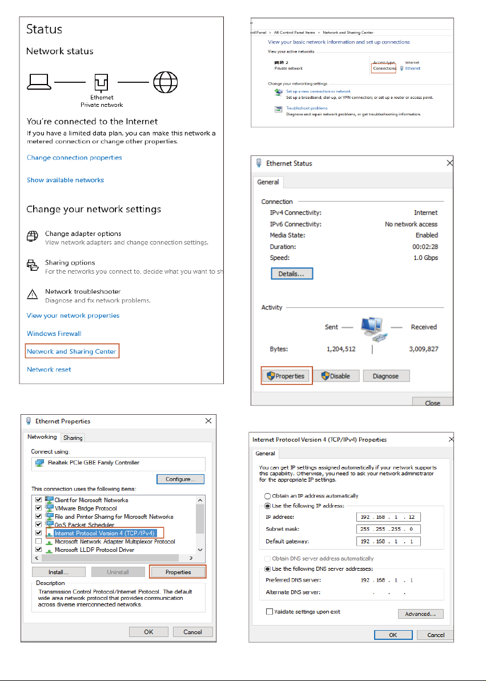Click the Troubleshoot problems icon
The height and width of the screenshot is (681, 486).
[x=278, y=108]
